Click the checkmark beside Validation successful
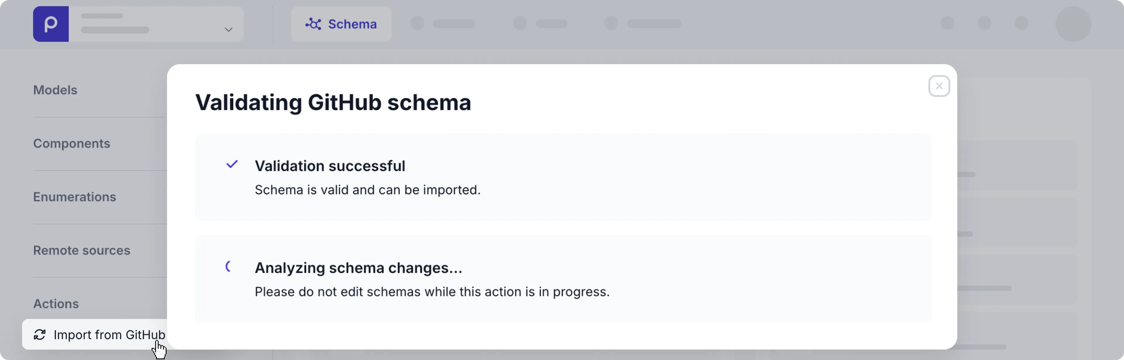This screenshot has height=360, width=1124. (x=232, y=165)
